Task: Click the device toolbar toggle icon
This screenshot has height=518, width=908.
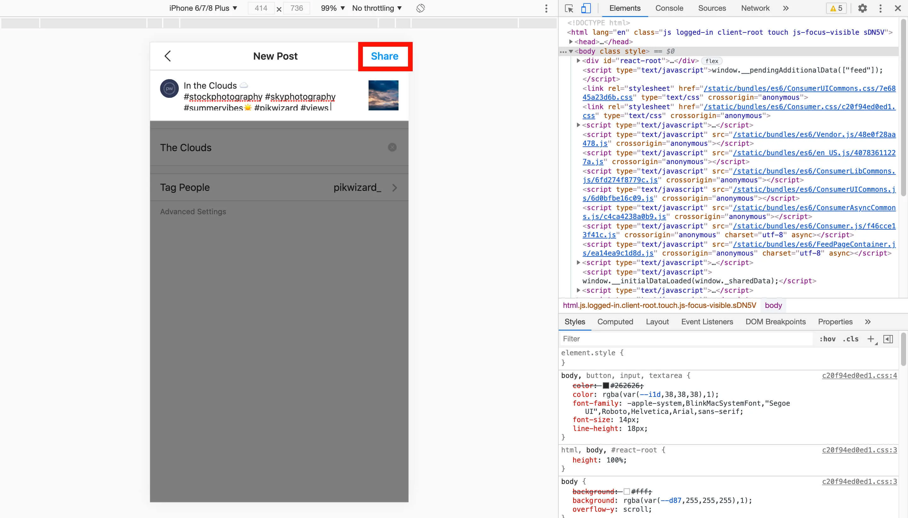Action: point(585,8)
